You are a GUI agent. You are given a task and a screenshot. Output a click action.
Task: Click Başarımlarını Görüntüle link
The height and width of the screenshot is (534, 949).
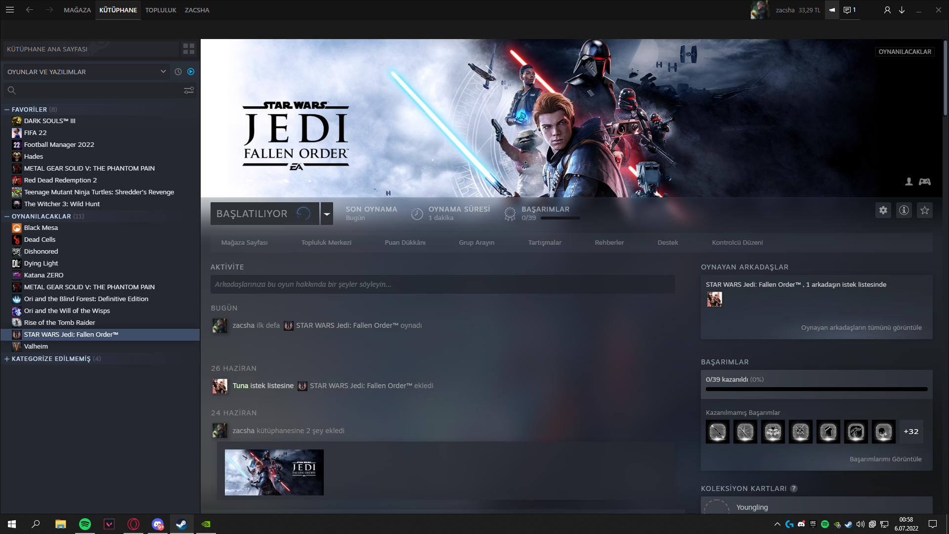[885, 459]
